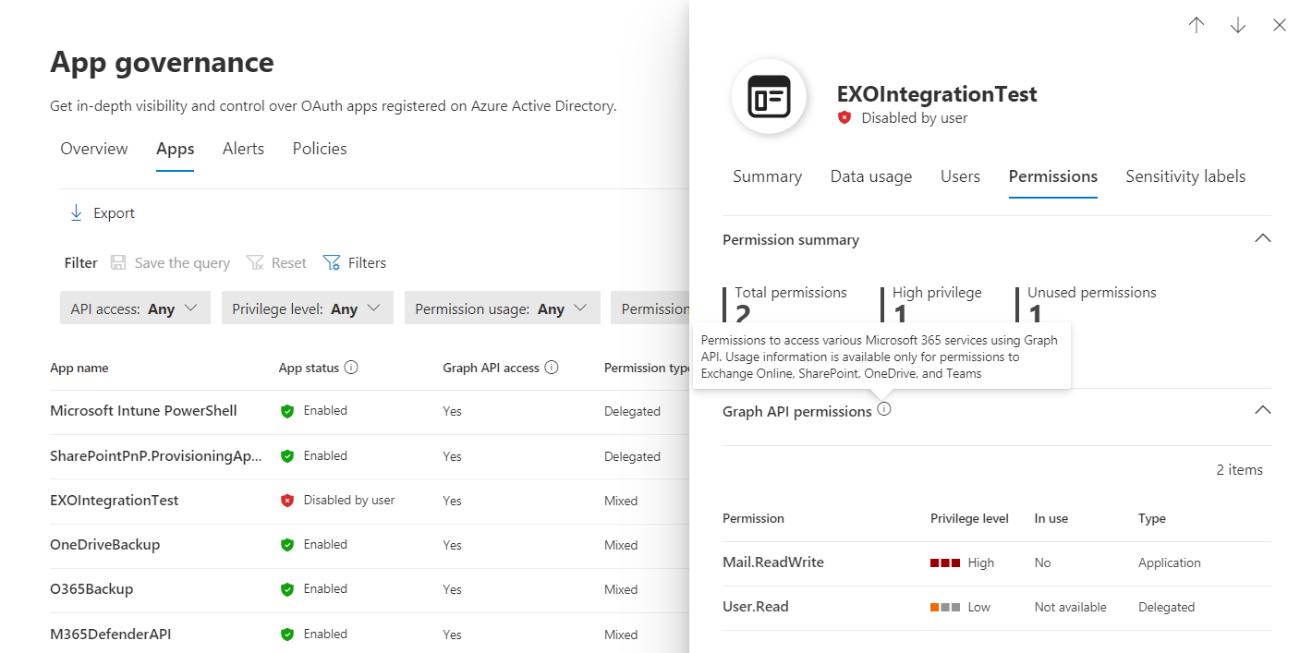Select the Permissions tab
1300x653 pixels.
pos(1053,176)
